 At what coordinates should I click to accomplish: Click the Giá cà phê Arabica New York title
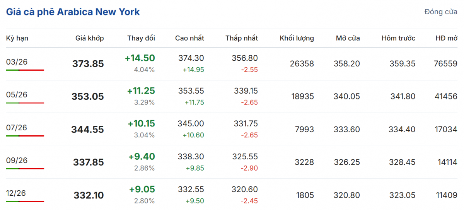click(73, 12)
